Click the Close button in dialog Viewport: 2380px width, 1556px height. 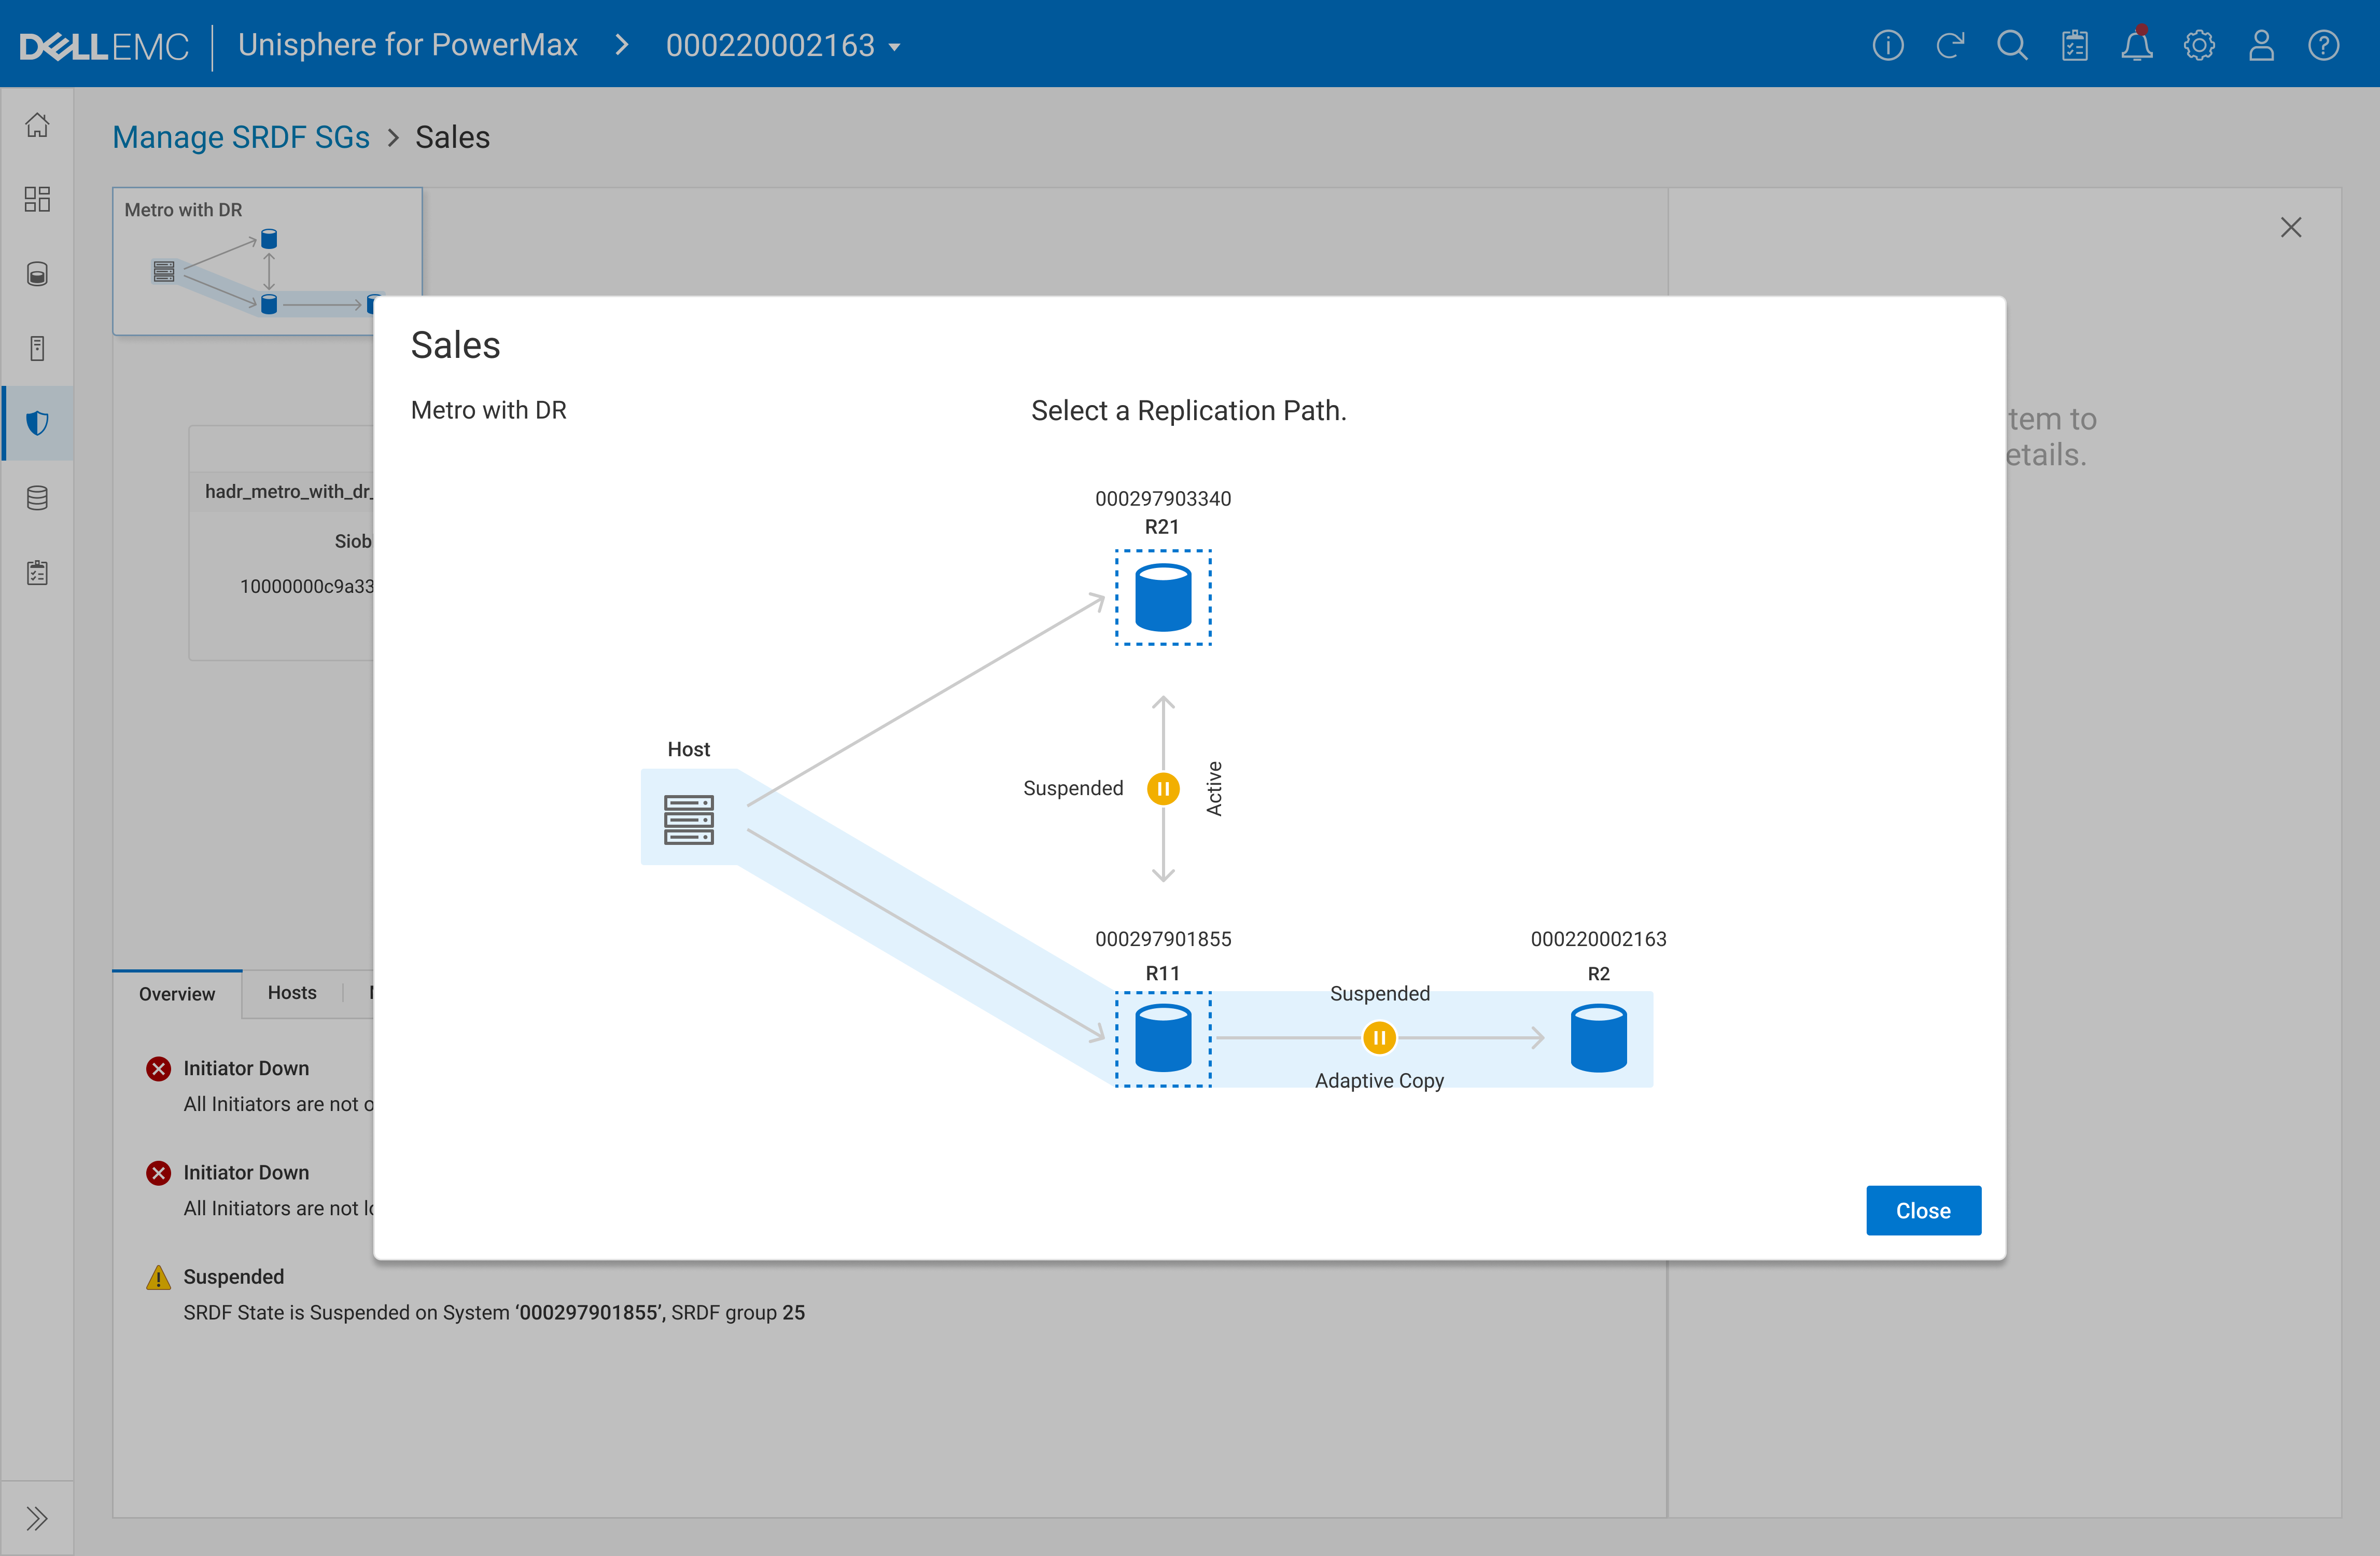[1922, 1210]
